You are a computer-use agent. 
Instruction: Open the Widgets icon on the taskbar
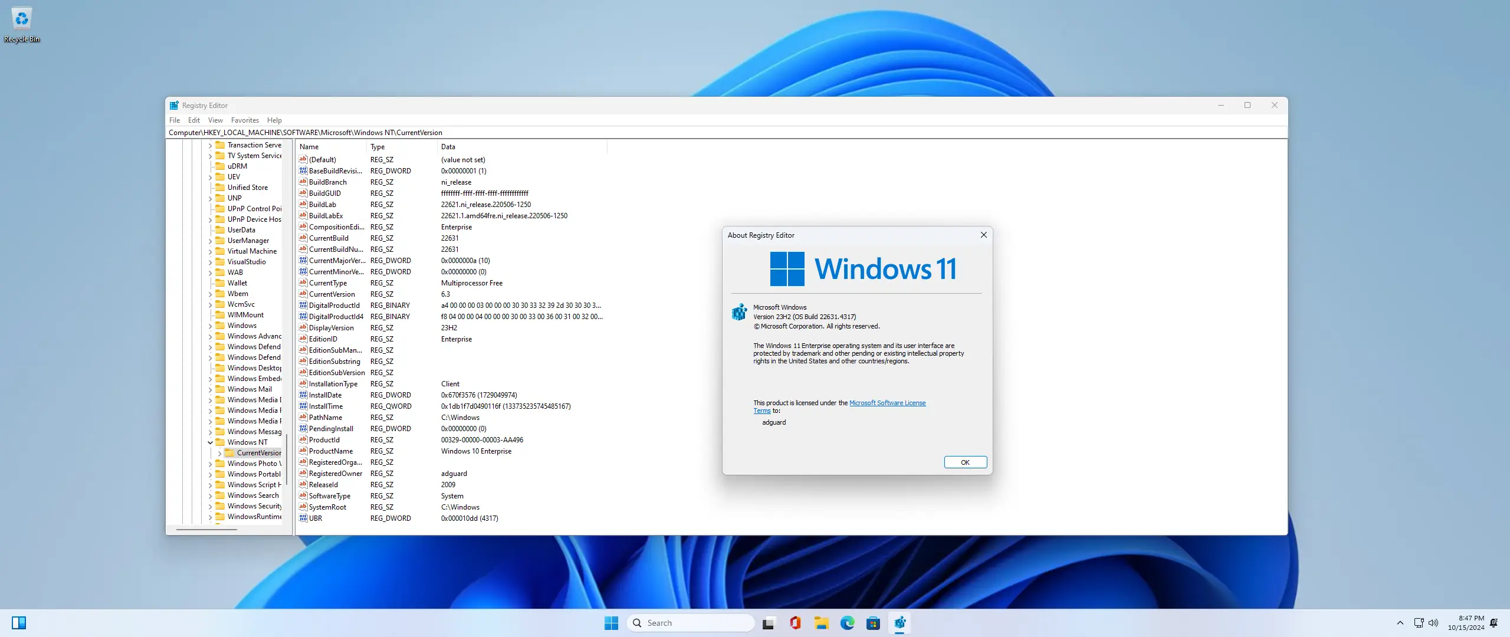pos(19,623)
